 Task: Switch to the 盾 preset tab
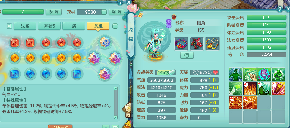[74, 26]
